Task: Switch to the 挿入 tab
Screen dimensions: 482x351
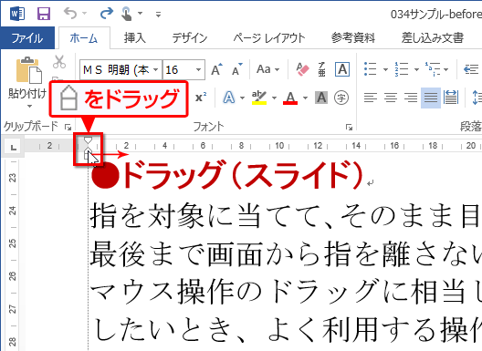Action: (x=134, y=38)
